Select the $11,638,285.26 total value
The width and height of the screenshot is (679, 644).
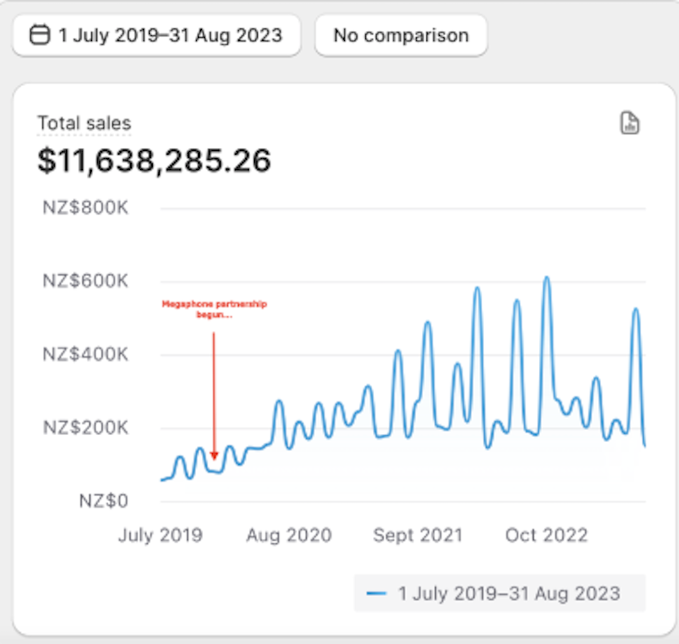[x=154, y=161]
